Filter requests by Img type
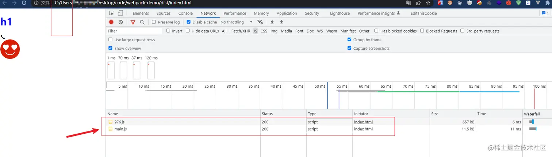Screen dimensions: 552x157 (x=274, y=31)
